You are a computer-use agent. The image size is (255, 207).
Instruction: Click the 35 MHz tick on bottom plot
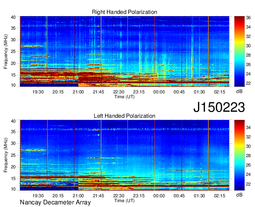click(x=13, y=132)
